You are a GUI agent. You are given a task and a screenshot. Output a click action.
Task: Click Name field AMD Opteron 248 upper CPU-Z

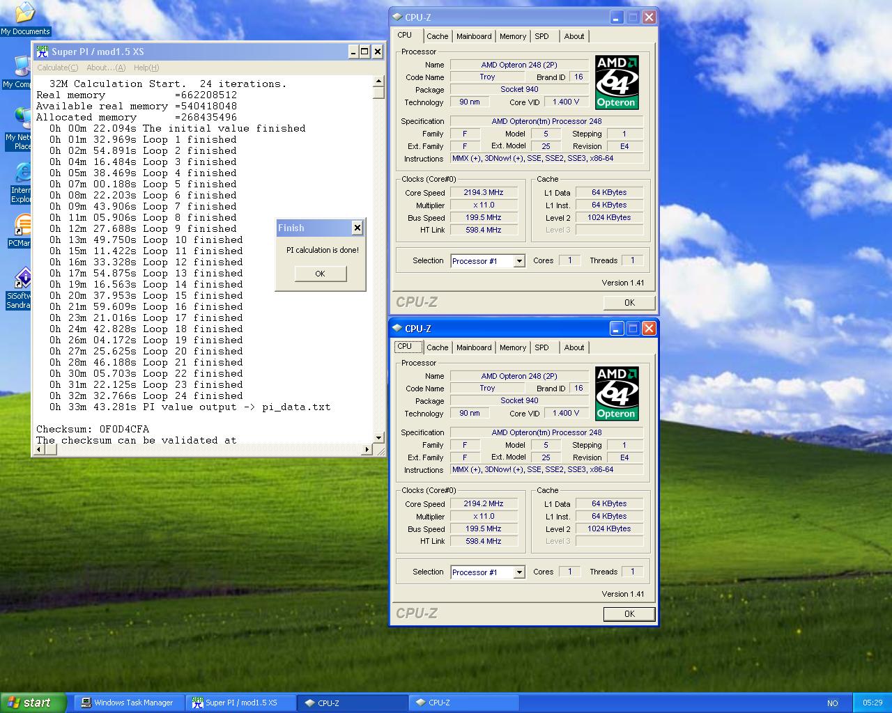click(x=519, y=65)
